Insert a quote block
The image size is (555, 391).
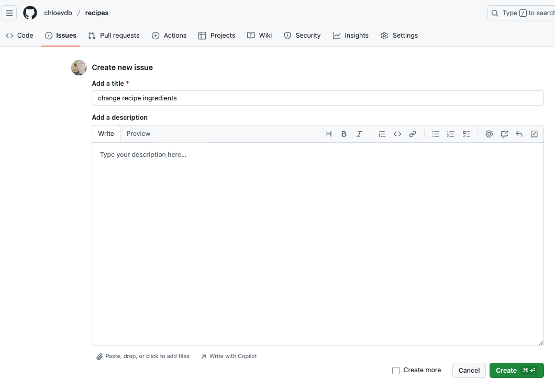382,134
